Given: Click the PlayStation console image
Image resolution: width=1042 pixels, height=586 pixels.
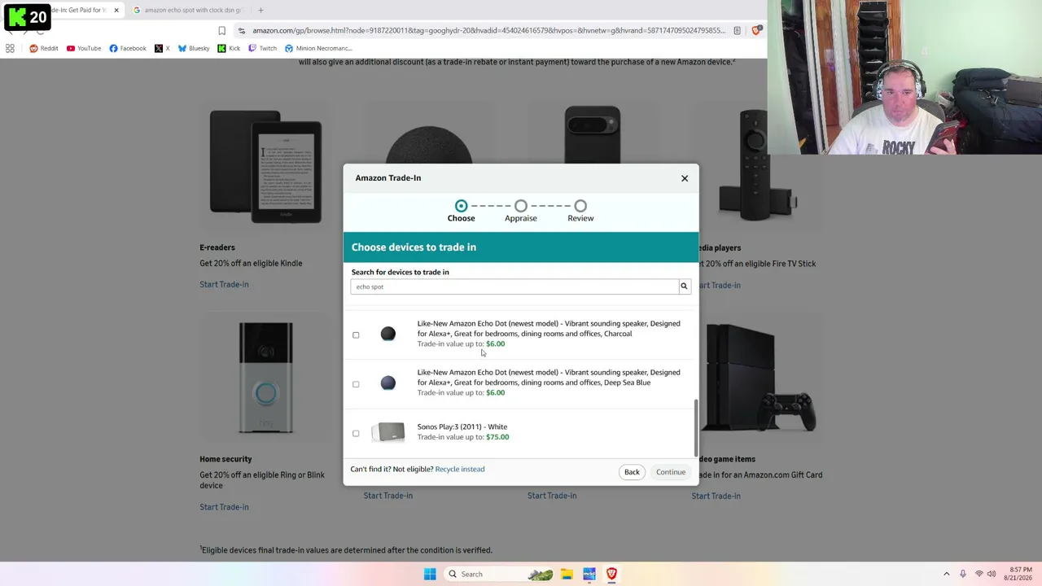Looking at the screenshot, I should coord(759,378).
